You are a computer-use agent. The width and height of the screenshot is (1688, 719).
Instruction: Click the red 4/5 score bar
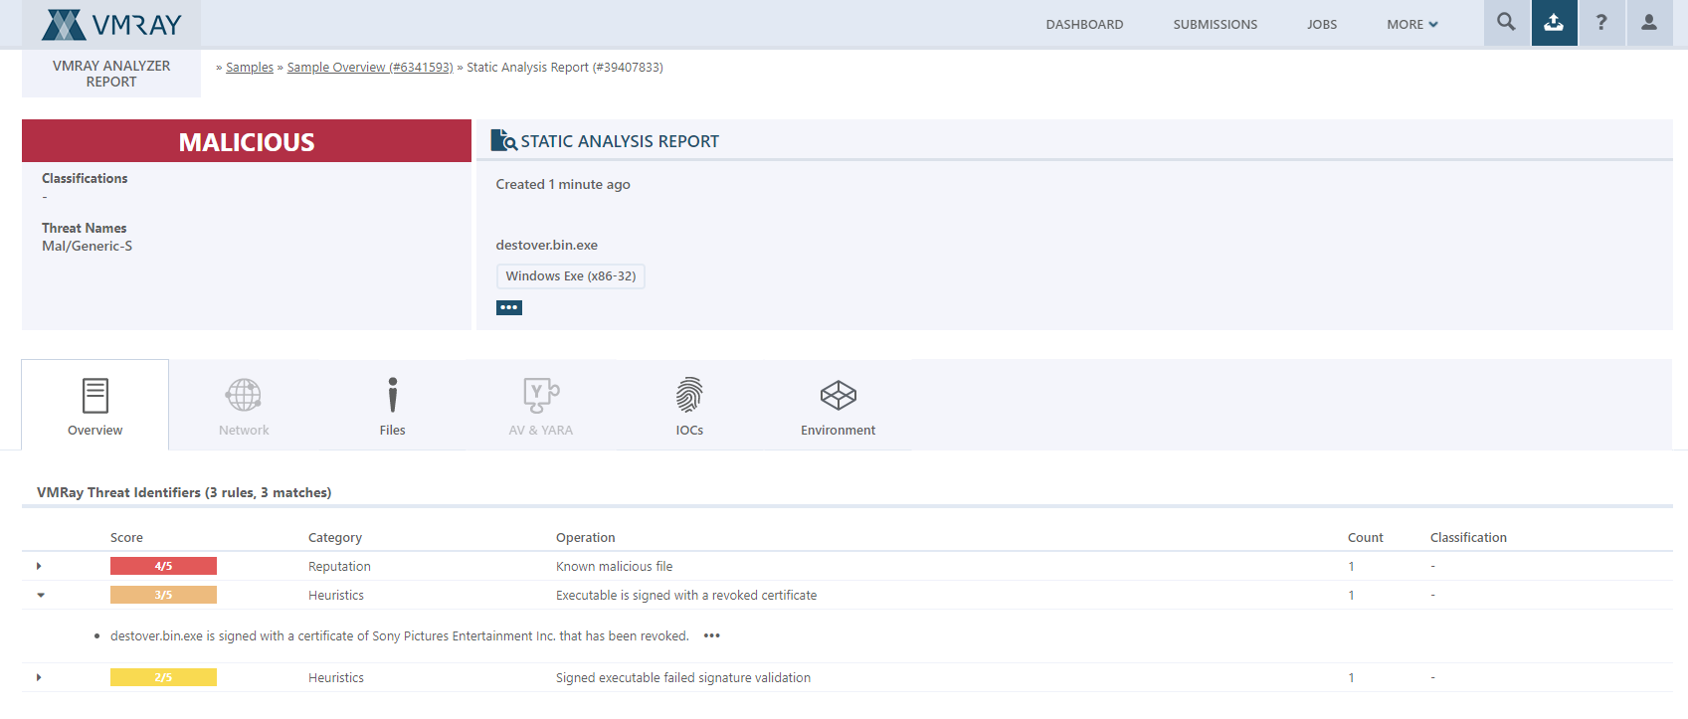click(x=163, y=566)
